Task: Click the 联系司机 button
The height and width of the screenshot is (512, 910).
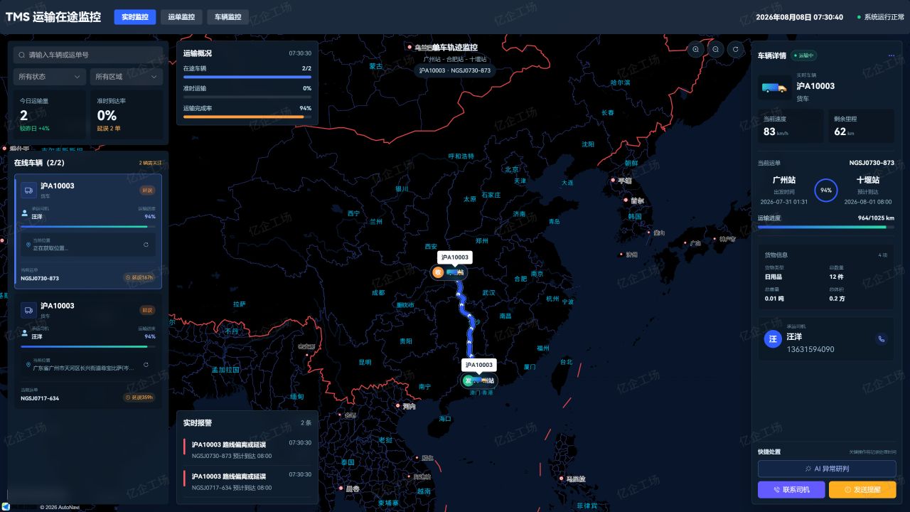Action: pyautogui.click(x=791, y=490)
